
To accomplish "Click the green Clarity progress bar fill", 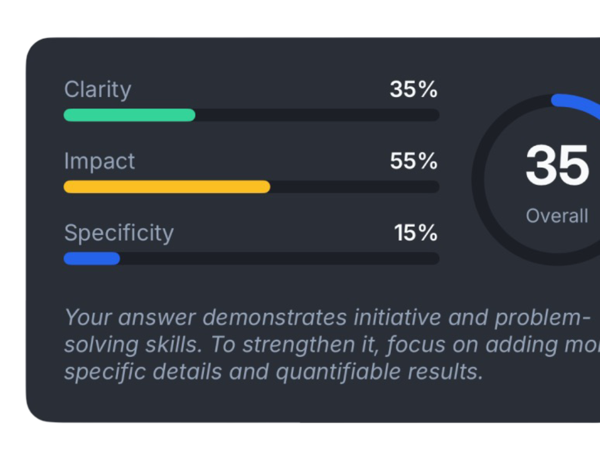I will (129, 115).
